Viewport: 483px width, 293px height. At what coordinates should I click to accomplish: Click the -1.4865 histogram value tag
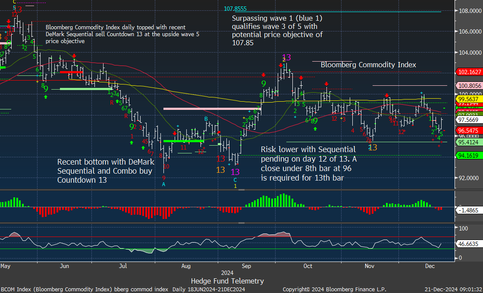[x=470, y=210]
